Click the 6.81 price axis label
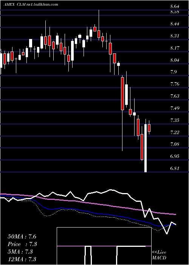Viewport: 189px width, 265px height. (175, 168)
